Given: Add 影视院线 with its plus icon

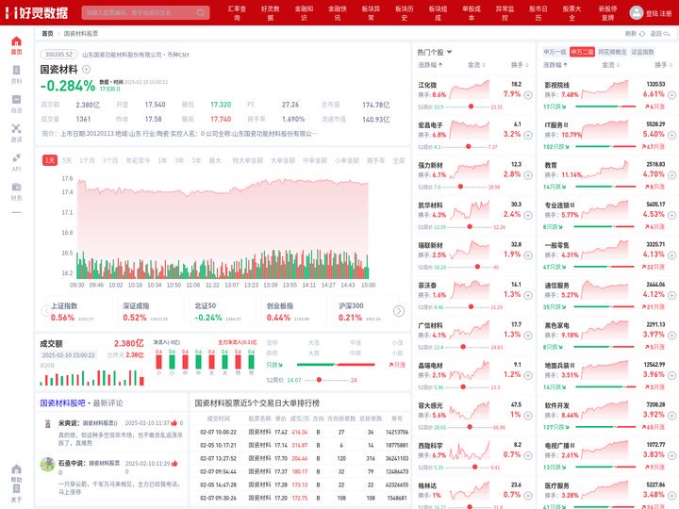Looking at the screenshot, I should pyautogui.click(x=671, y=95).
